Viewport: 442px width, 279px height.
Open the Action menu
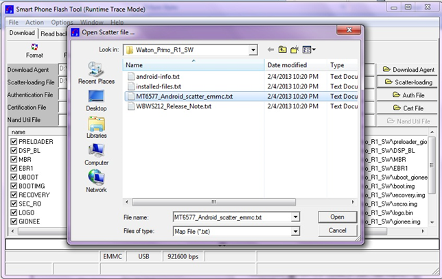pos(34,22)
